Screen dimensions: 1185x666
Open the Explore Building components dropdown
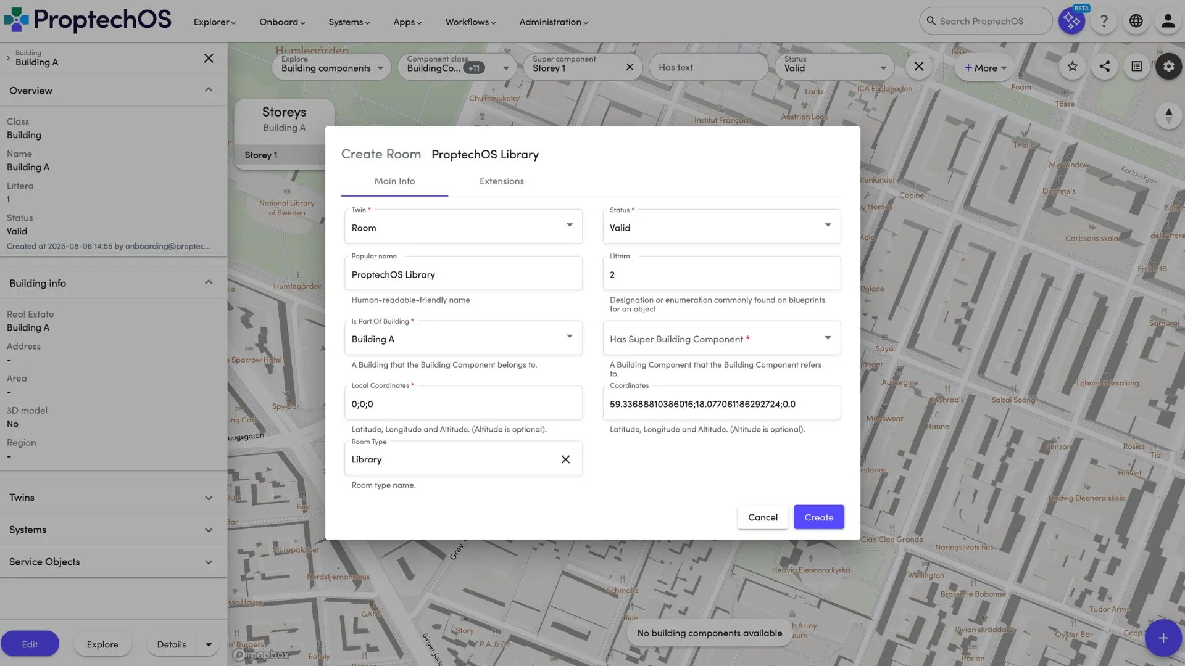(x=331, y=67)
